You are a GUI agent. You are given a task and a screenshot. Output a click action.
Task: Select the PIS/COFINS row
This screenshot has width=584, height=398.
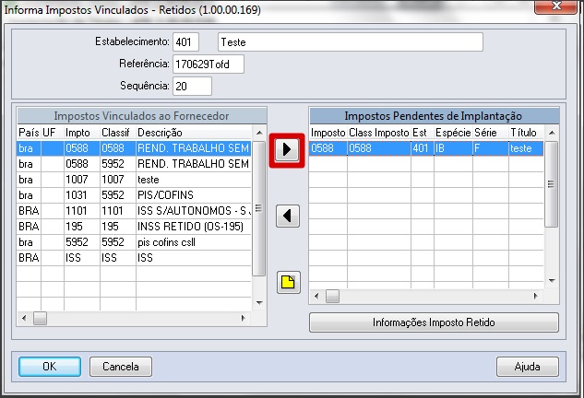coord(134,195)
